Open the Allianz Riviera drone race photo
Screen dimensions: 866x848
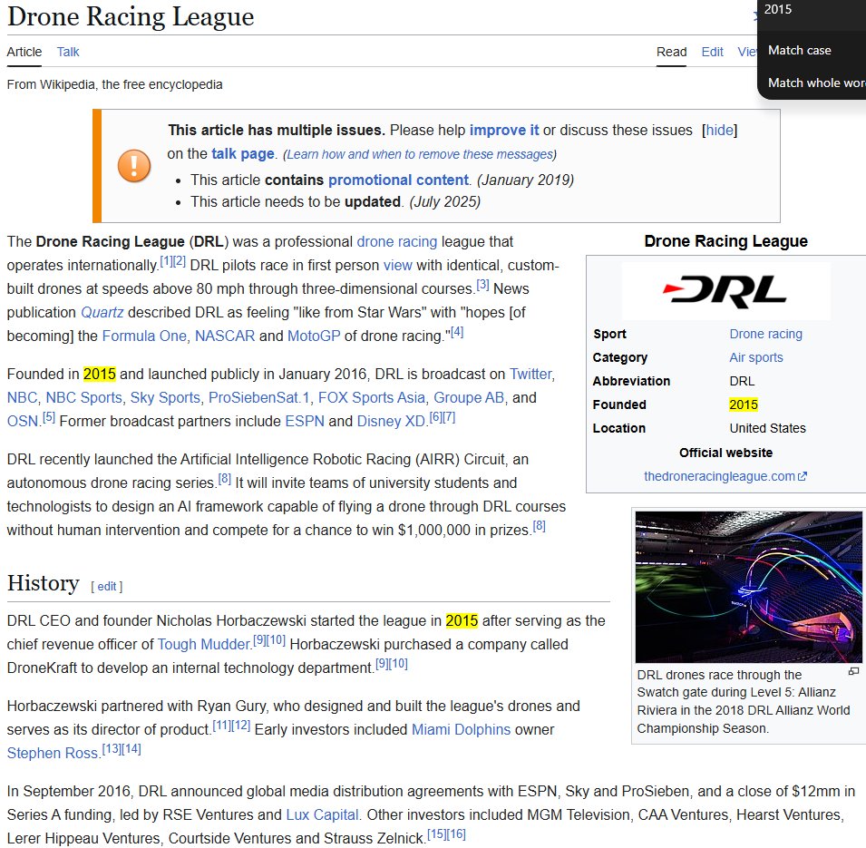(x=748, y=587)
